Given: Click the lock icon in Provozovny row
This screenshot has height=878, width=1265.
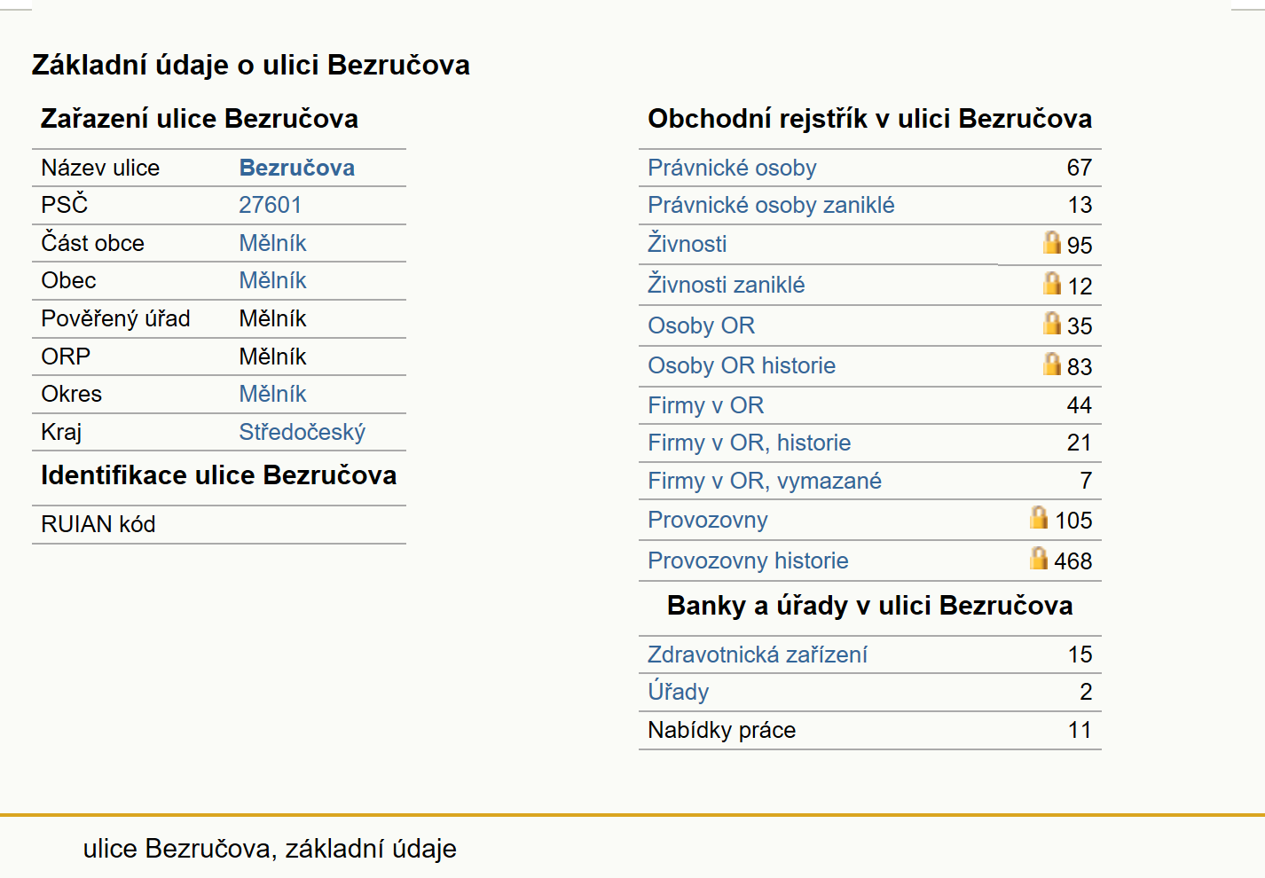Looking at the screenshot, I should pyautogui.click(x=1039, y=517).
